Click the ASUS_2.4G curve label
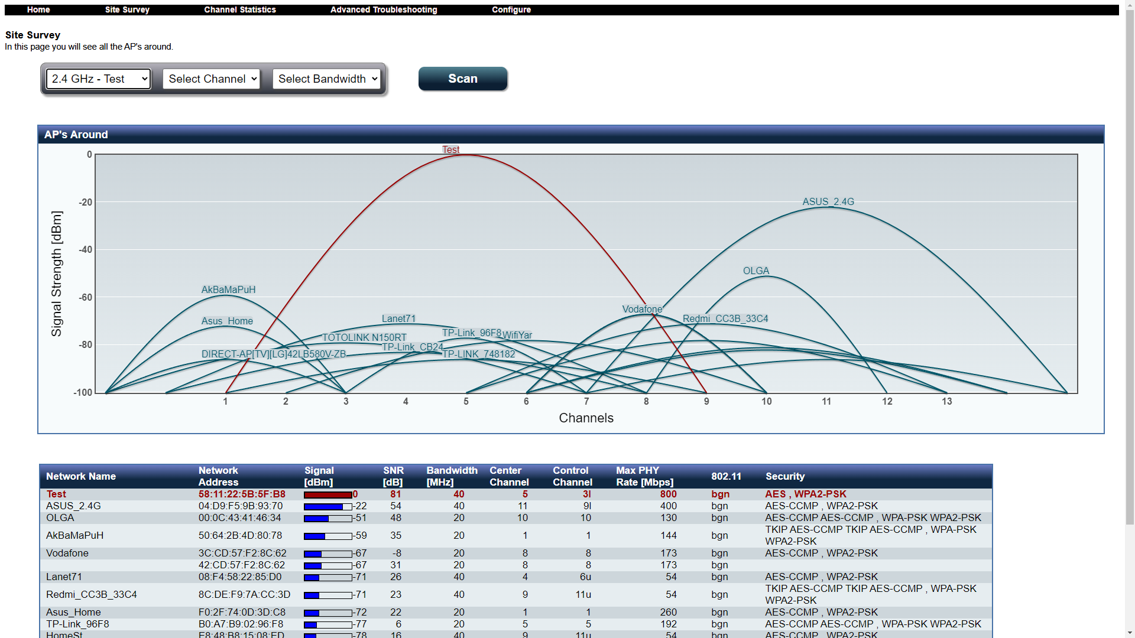The width and height of the screenshot is (1135, 638). (828, 201)
